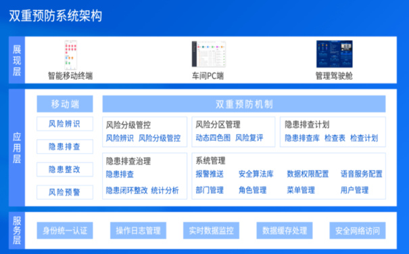This screenshot has height=254, width=409.
Task: Open the 风险预警 box
Action: (65, 192)
